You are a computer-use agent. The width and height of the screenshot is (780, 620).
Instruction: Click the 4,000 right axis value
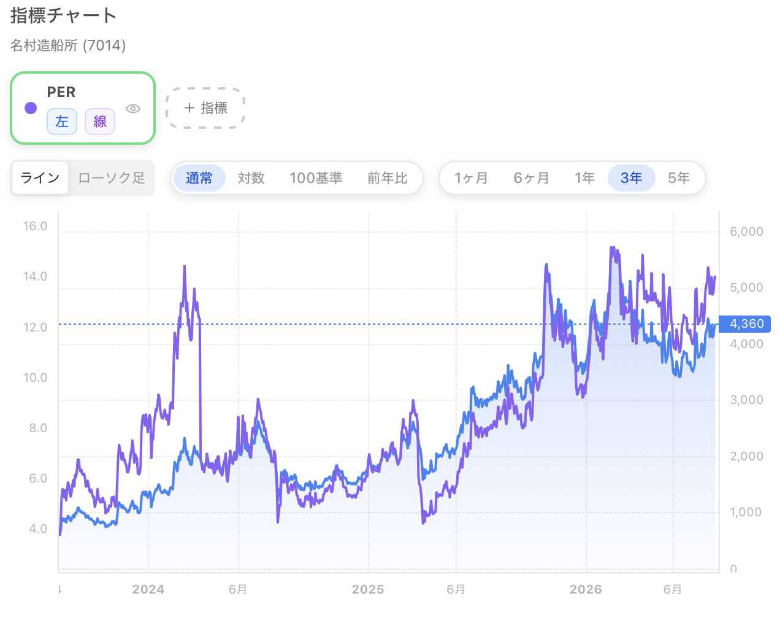(x=746, y=344)
